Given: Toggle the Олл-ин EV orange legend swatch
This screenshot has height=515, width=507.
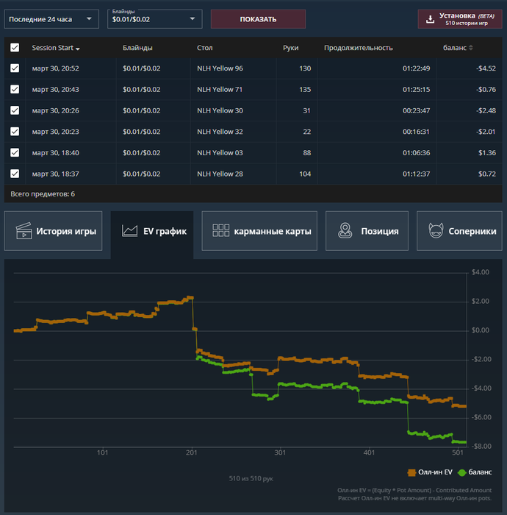Looking at the screenshot, I should click(411, 472).
